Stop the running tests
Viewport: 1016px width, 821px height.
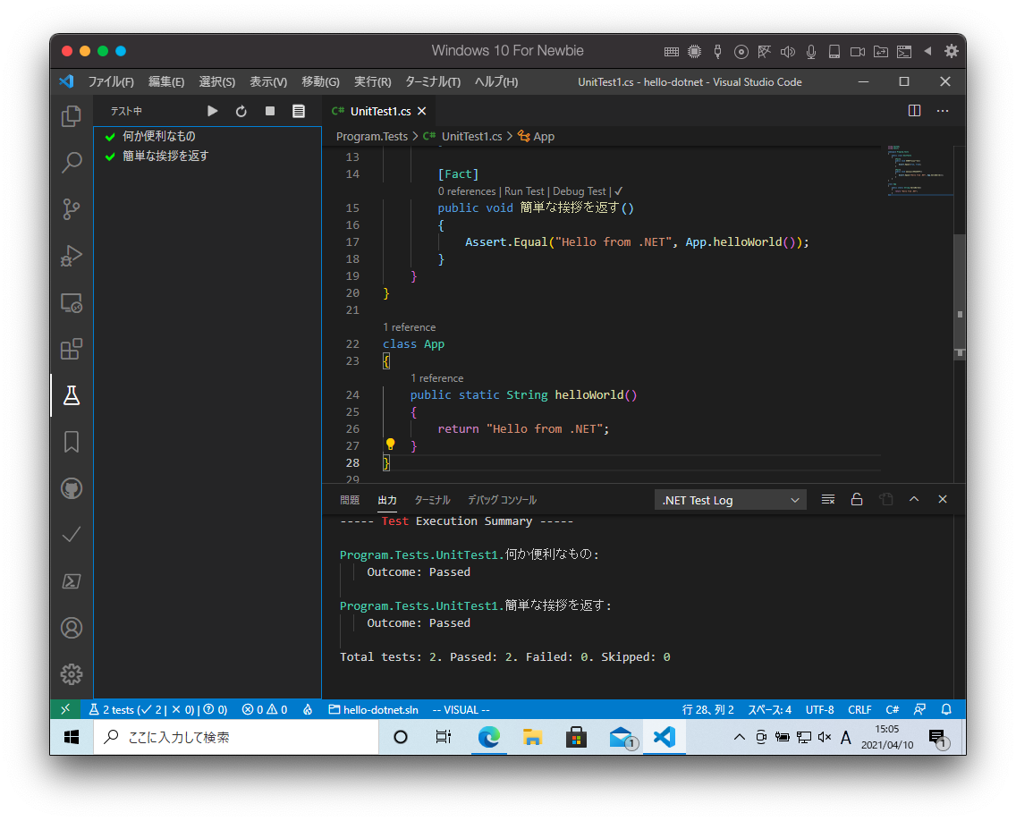pos(270,111)
